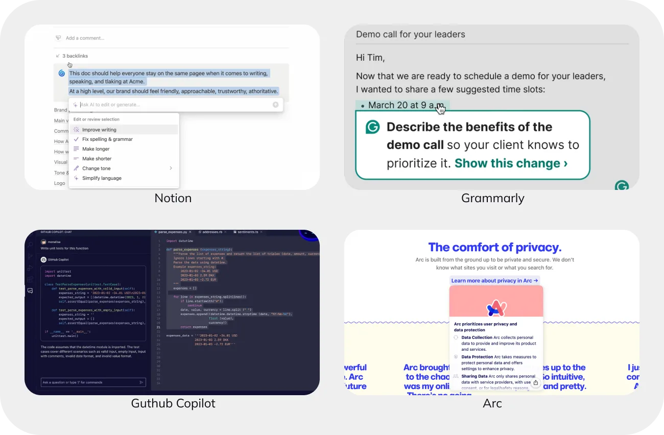664x435 pixels.
Task: Click the Demo call for your leaders subject line
Action: (411, 34)
